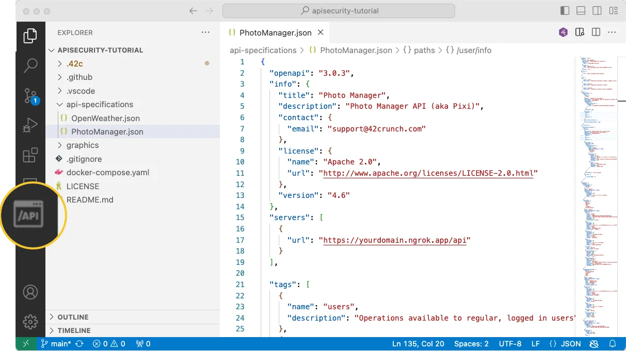Screen dimensions: 626x351
Task: Open the Extensions view
Action: 30,155
